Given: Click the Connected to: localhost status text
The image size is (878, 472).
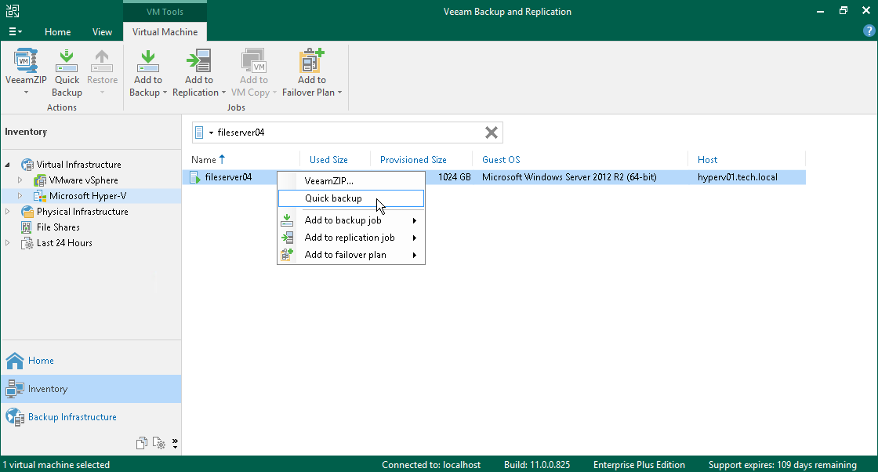Looking at the screenshot, I should [x=431, y=465].
